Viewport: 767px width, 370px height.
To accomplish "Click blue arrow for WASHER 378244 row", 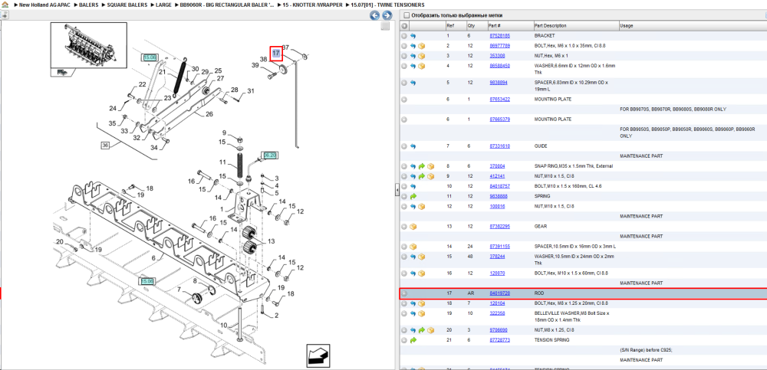I will click(x=413, y=257).
